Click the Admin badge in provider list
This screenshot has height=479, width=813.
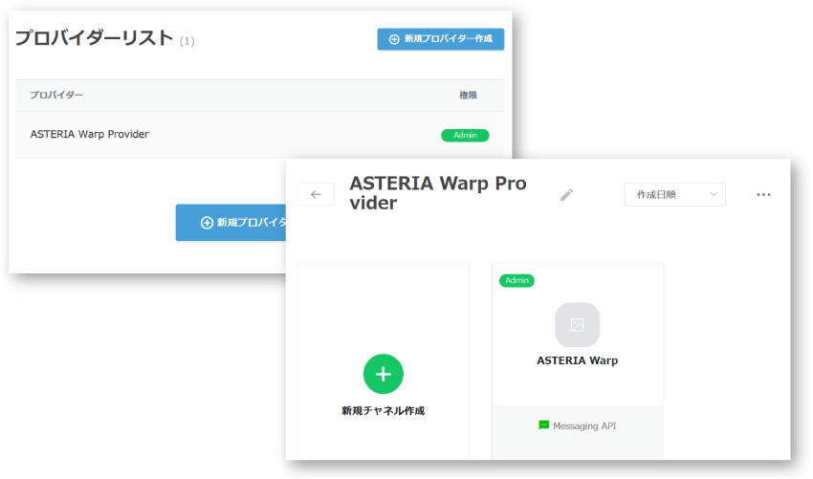click(x=465, y=136)
